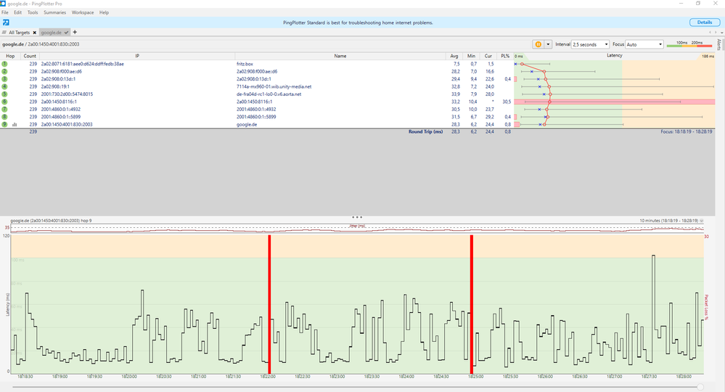The width and height of the screenshot is (725, 392).
Task: Open the Alerts side panel
Action: (718, 44)
